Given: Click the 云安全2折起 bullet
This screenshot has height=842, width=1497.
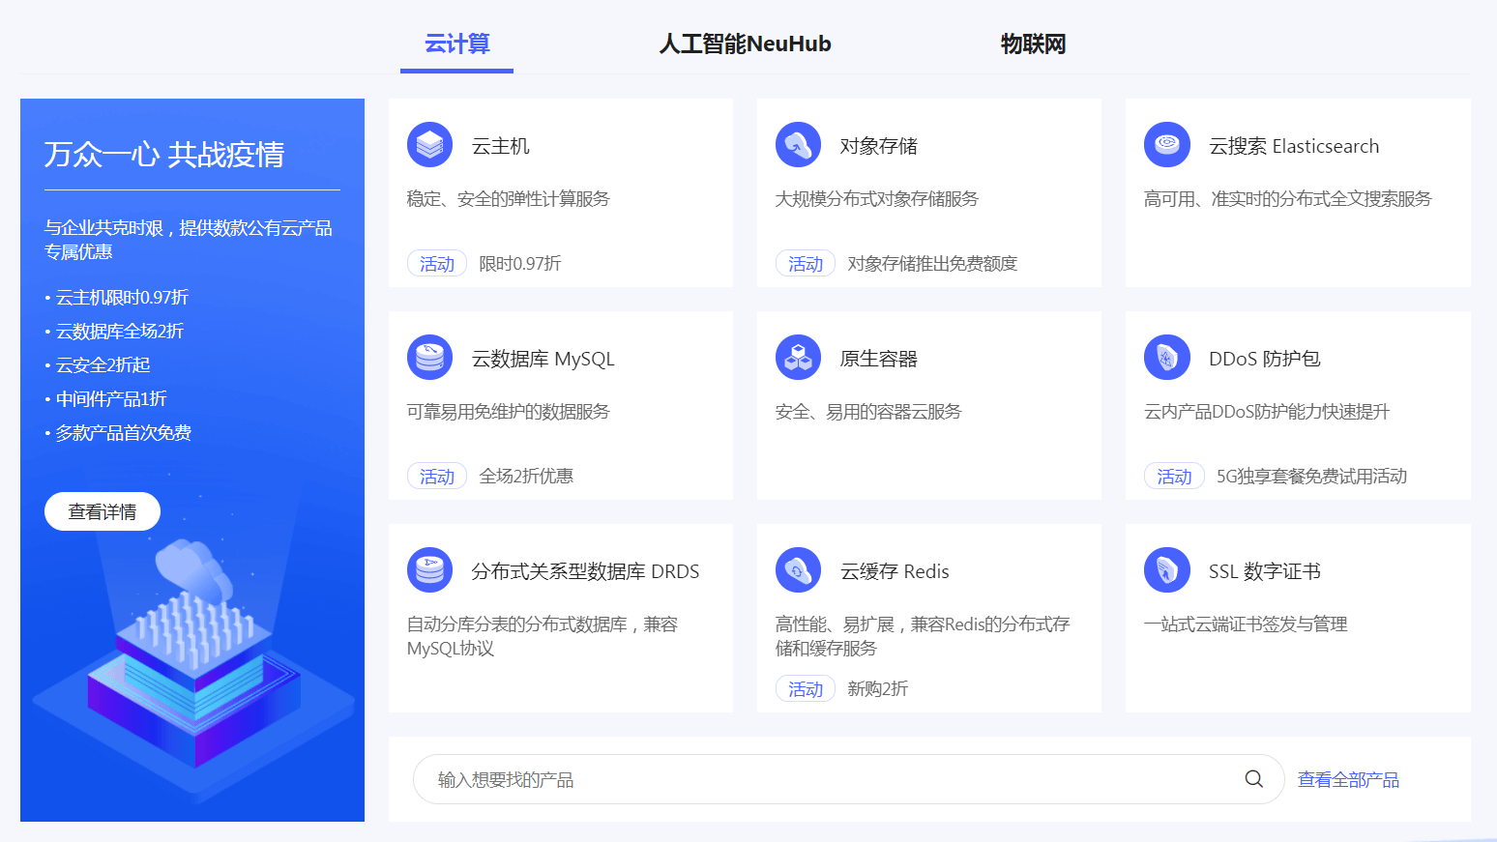Looking at the screenshot, I should [x=103, y=365].
